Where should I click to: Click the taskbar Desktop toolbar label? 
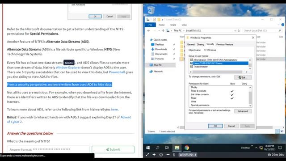tap(245, 148)
